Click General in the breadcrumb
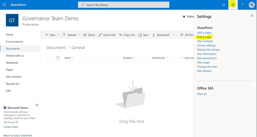 click(78, 48)
